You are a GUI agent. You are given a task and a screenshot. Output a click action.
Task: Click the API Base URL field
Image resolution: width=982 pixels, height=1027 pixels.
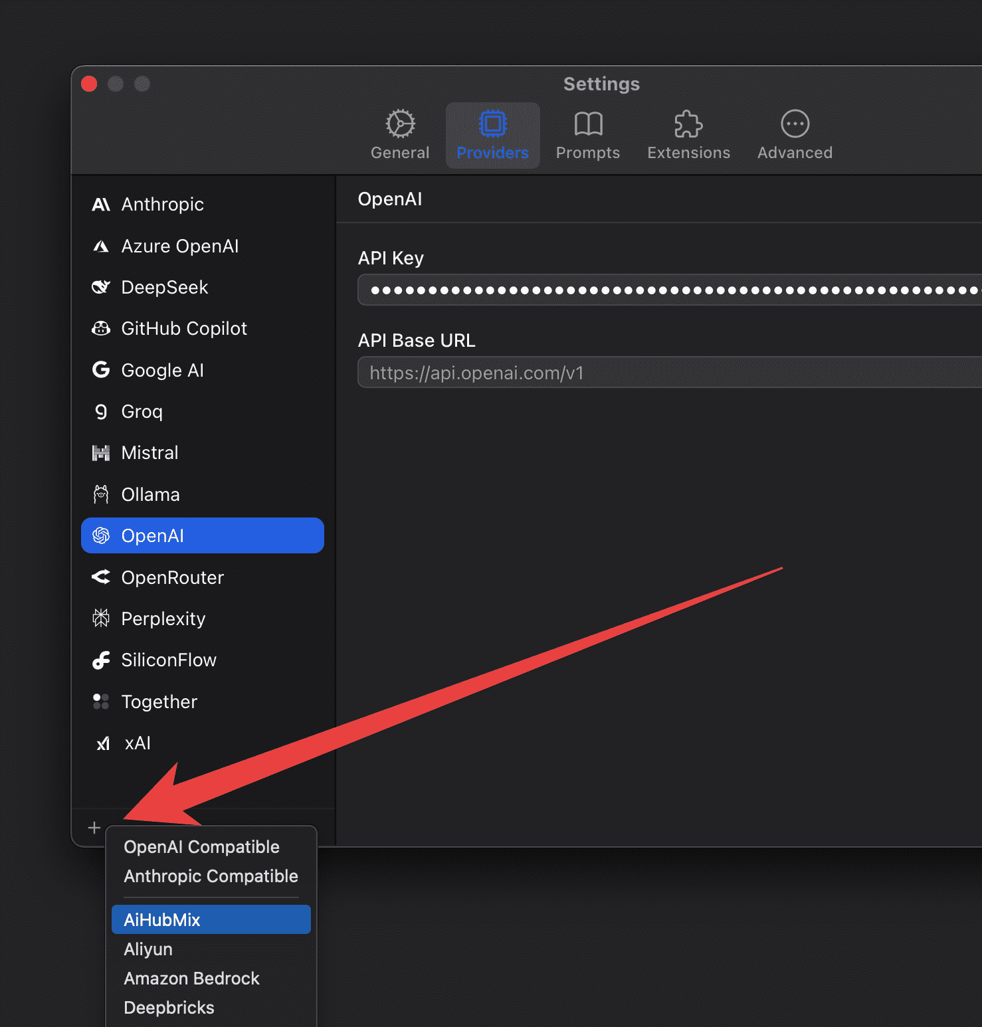[670, 373]
